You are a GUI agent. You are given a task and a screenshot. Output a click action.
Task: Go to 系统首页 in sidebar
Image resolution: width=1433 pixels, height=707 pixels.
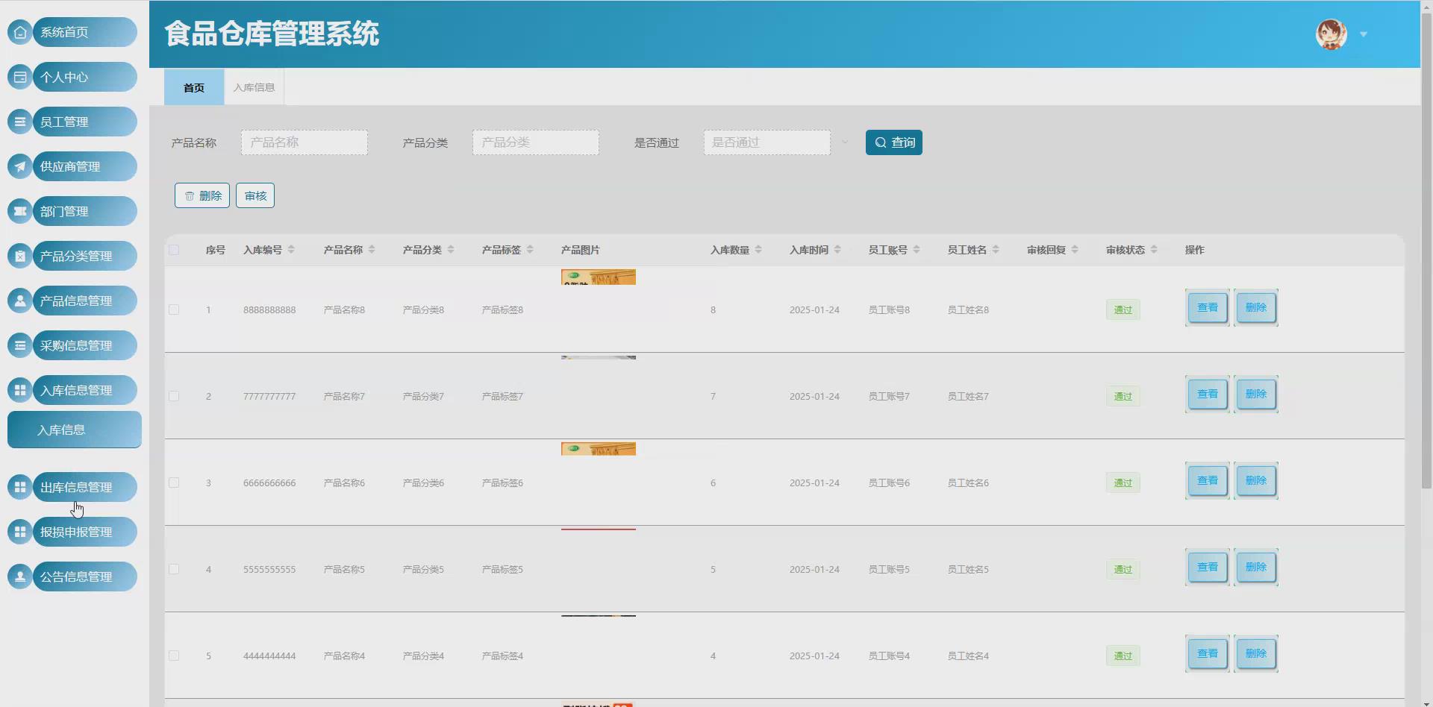pyautogui.click(x=84, y=32)
